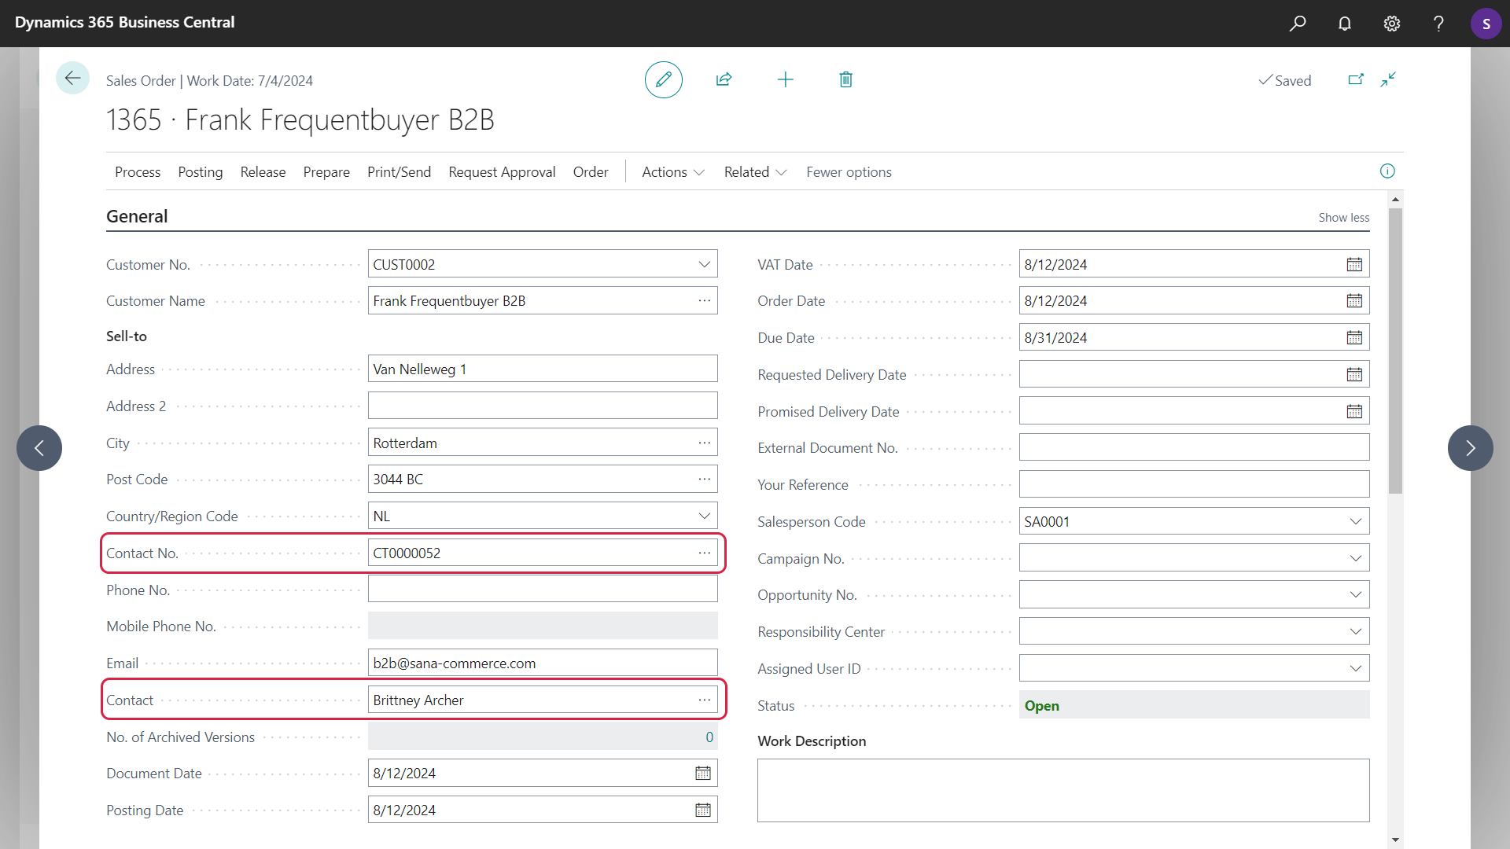Click the trash delete icon
This screenshot has width=1510, height=849.
(x=845, y=79)
